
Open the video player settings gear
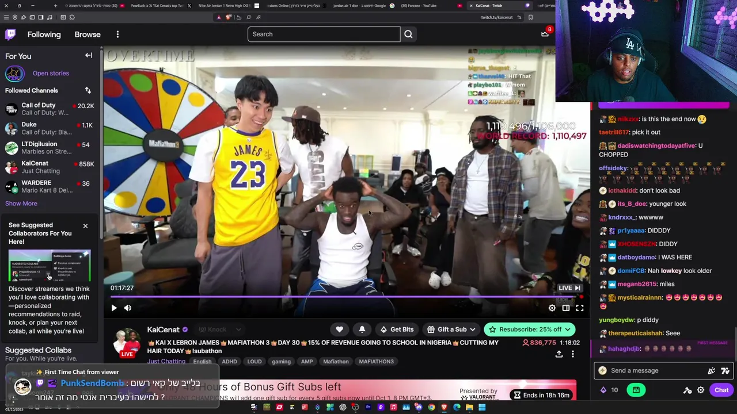(x=552, y=308)
